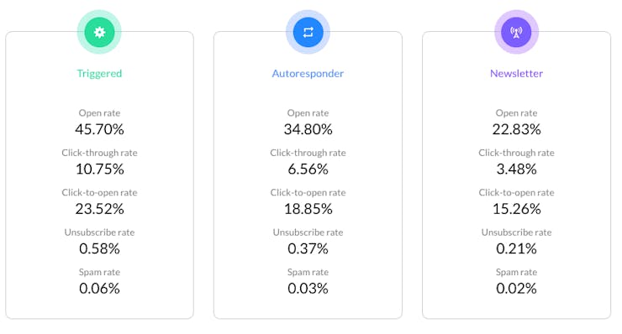The width and height of the screenshot is (622, 334).
Task: Select the Autoresponder heading
Action: [308, 74]
